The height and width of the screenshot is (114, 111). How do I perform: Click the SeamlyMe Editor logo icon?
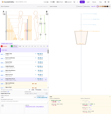3,2
